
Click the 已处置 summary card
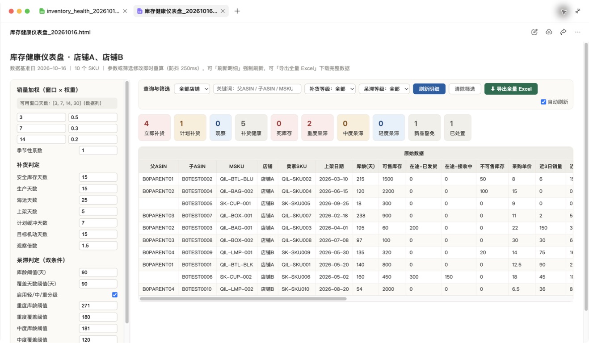[458, 128]
